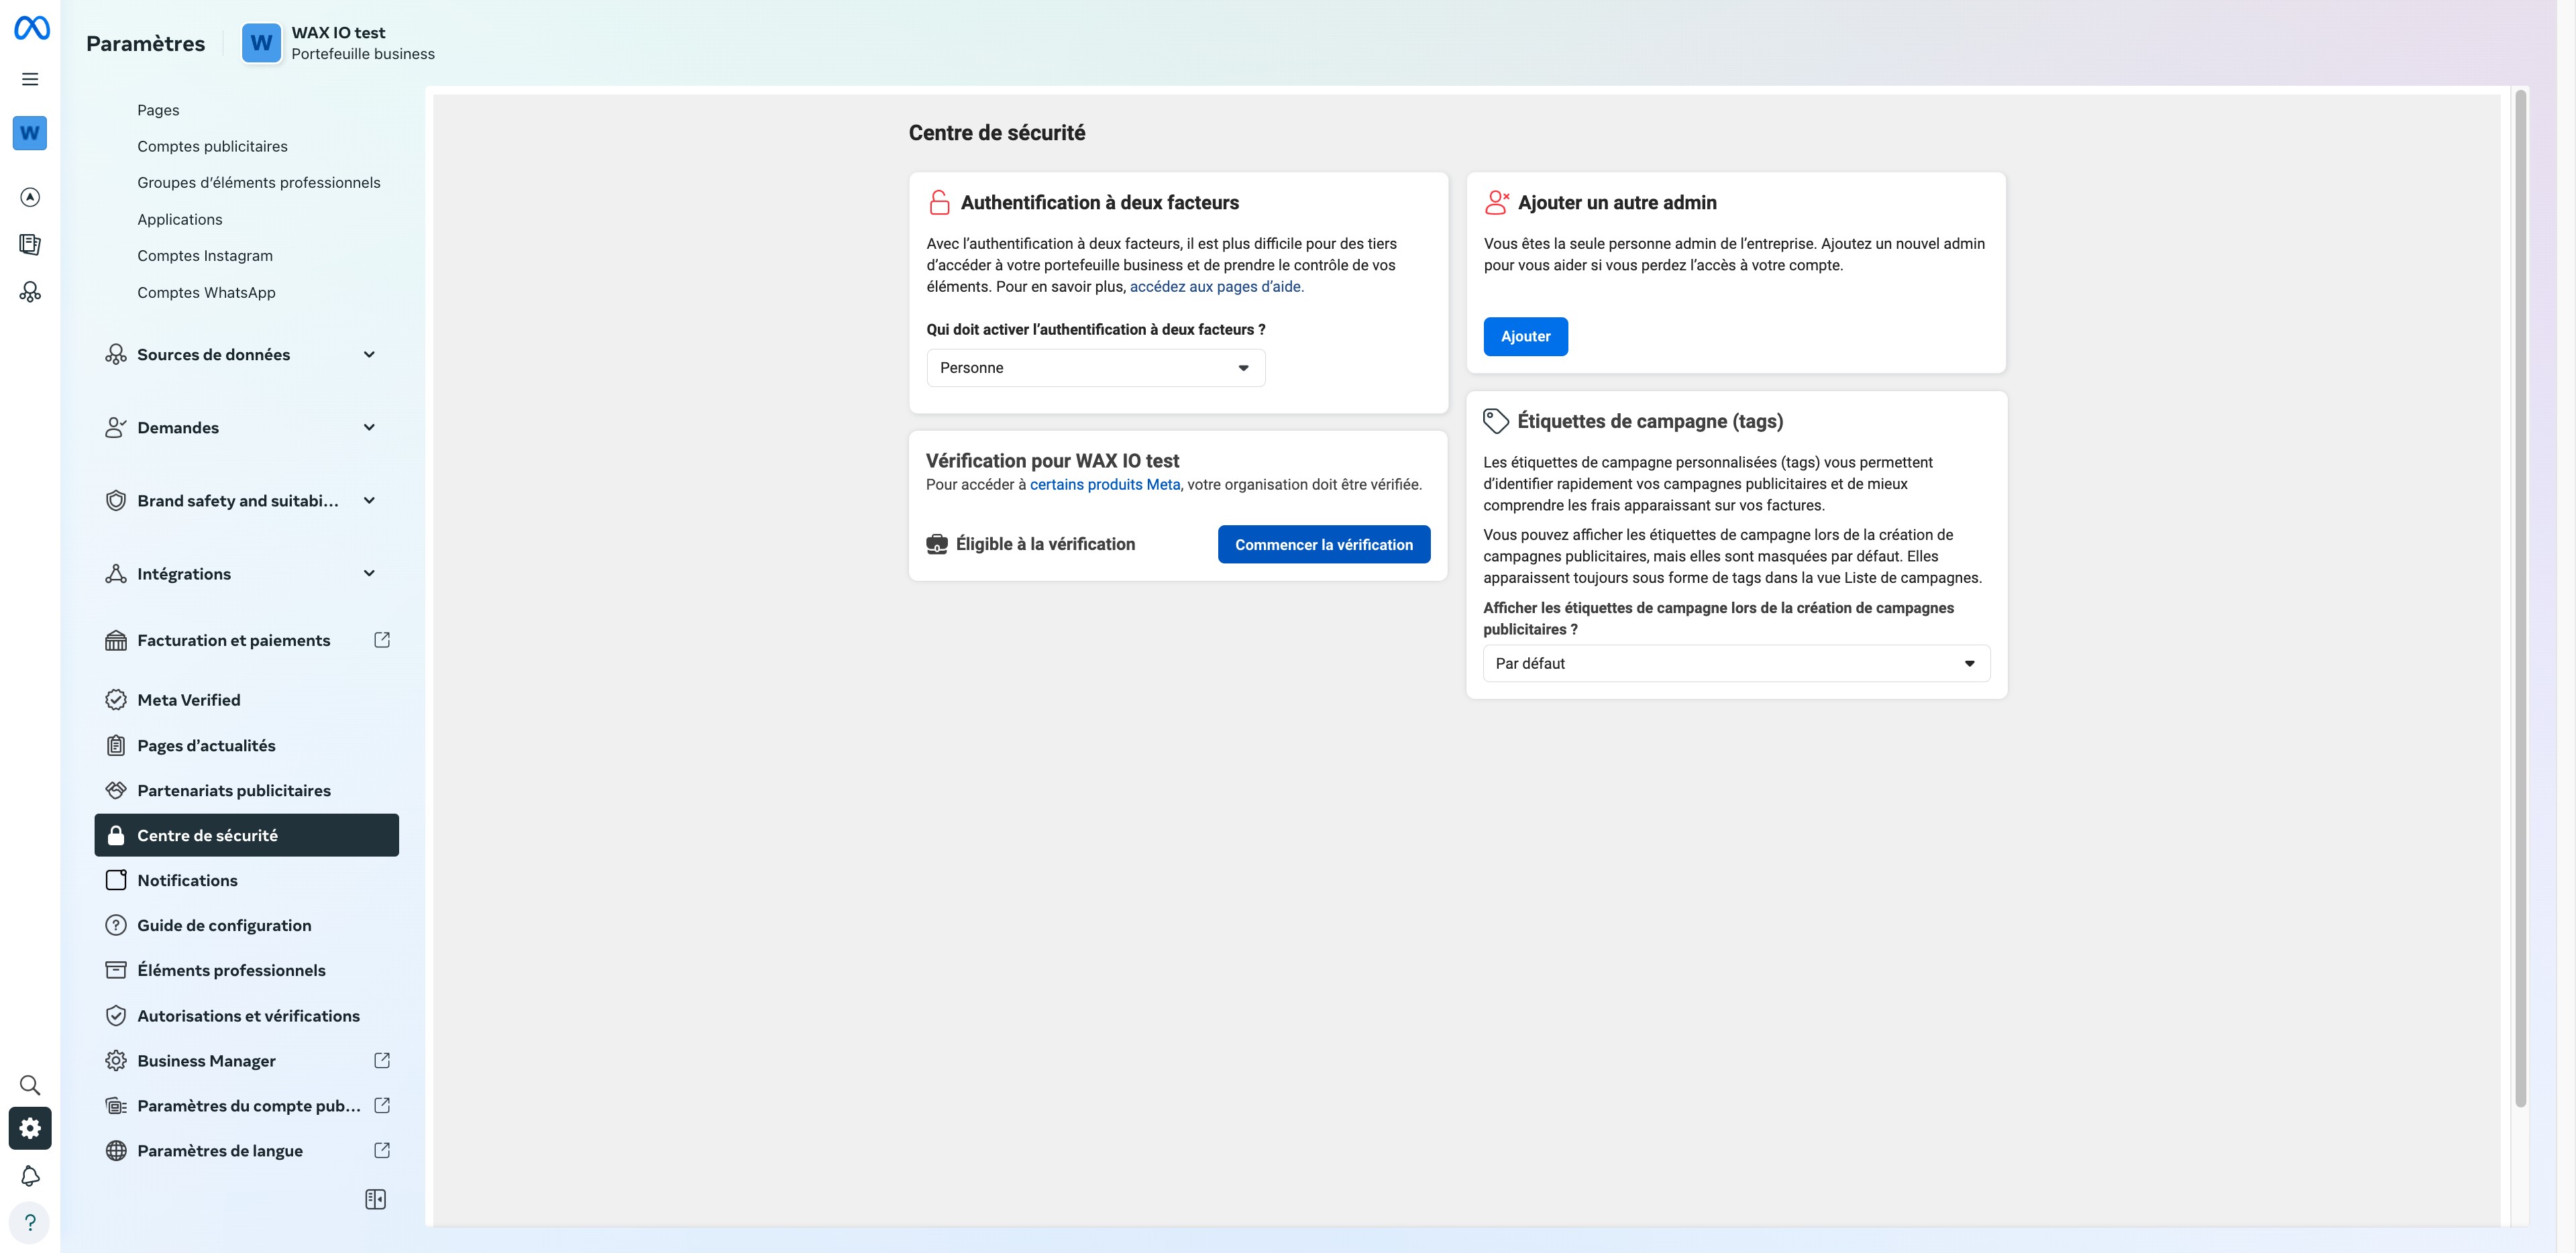Open the search magnifier icon in left rail
The width and height of the screenshot is (2576, 1253).
click(x=30, y=1085)
